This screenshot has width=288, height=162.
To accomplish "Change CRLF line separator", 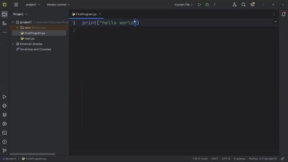I will 215,159.
